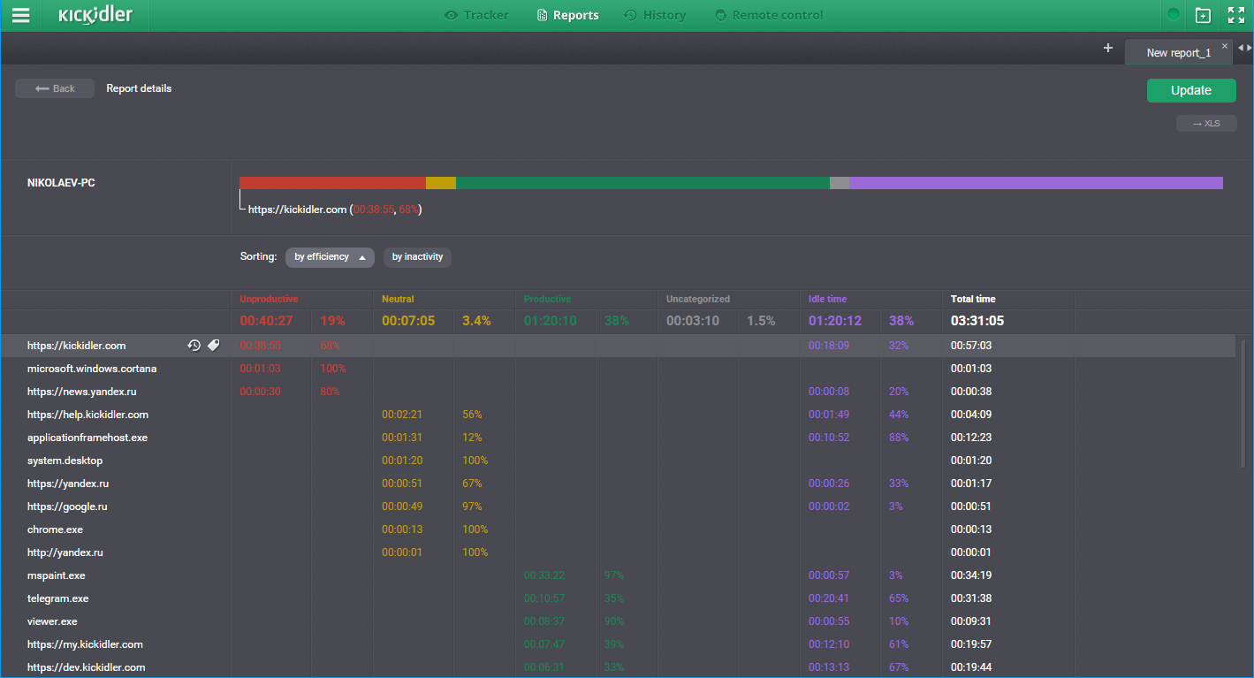Image resolution: width=1254 pixels, height=678 pixels.
Task: Open the hamburger main menu
Action: click(20, 15)
